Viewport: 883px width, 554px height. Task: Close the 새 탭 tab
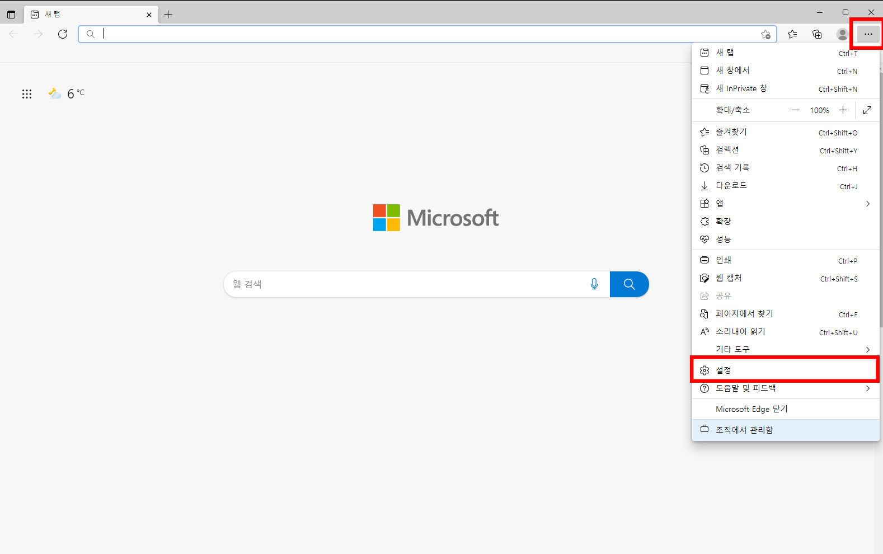[149, 15]
